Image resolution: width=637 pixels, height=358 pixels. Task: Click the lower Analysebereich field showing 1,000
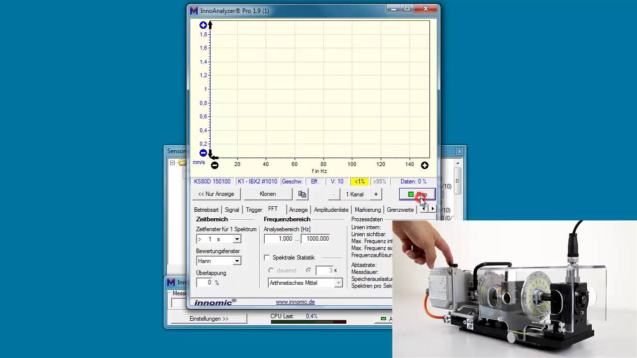pos(279,239)
